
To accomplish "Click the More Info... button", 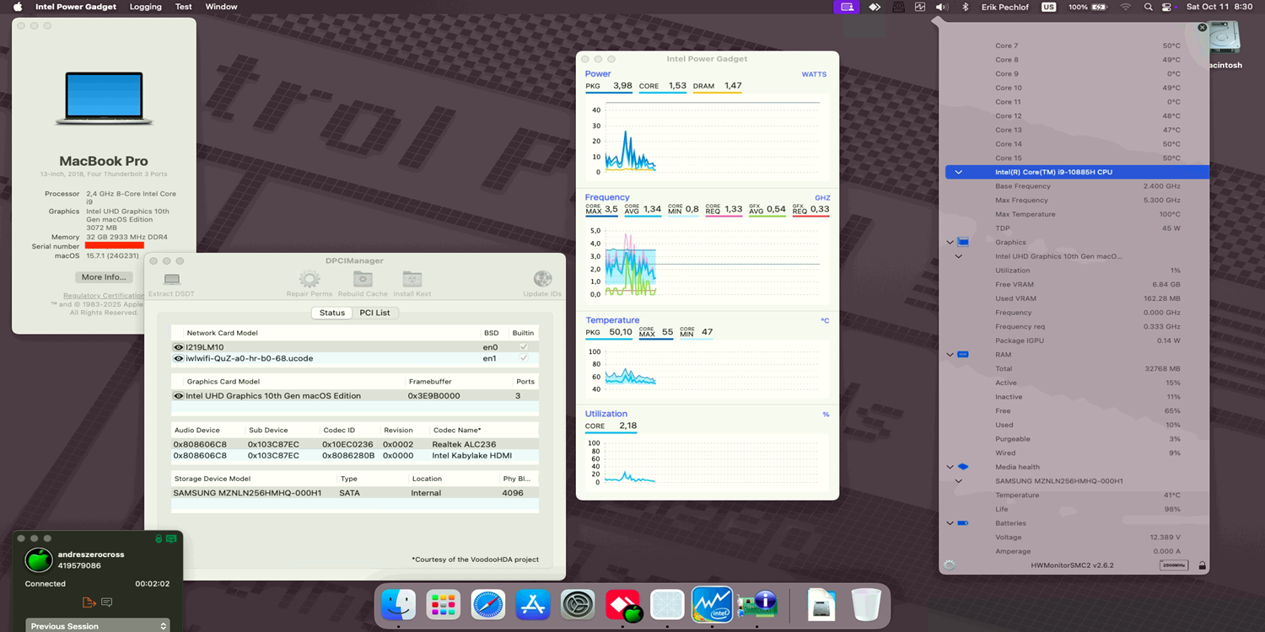I will tap(103, 276).
